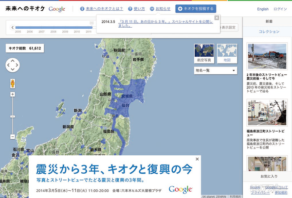Click the 福島県 label on the map
This screenshot has height=198, width=292.
click(x=109, y=132)
